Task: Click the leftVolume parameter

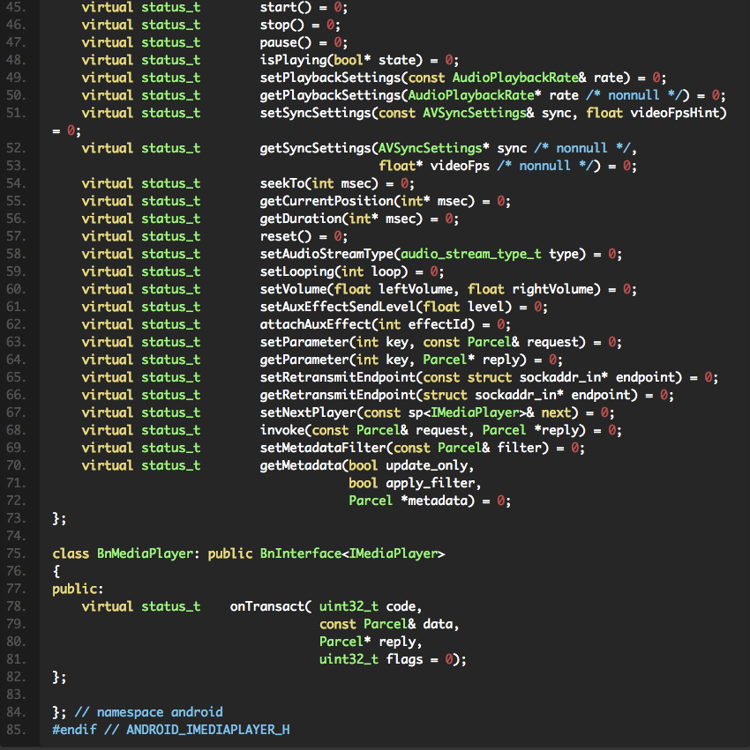Action: point(416,289)
